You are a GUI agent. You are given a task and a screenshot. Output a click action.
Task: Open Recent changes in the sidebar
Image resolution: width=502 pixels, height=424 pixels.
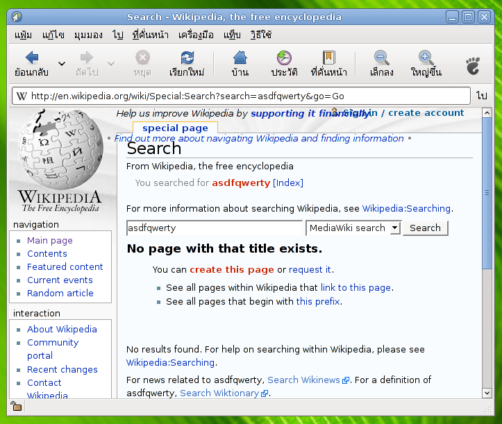[x=62, y=369]
